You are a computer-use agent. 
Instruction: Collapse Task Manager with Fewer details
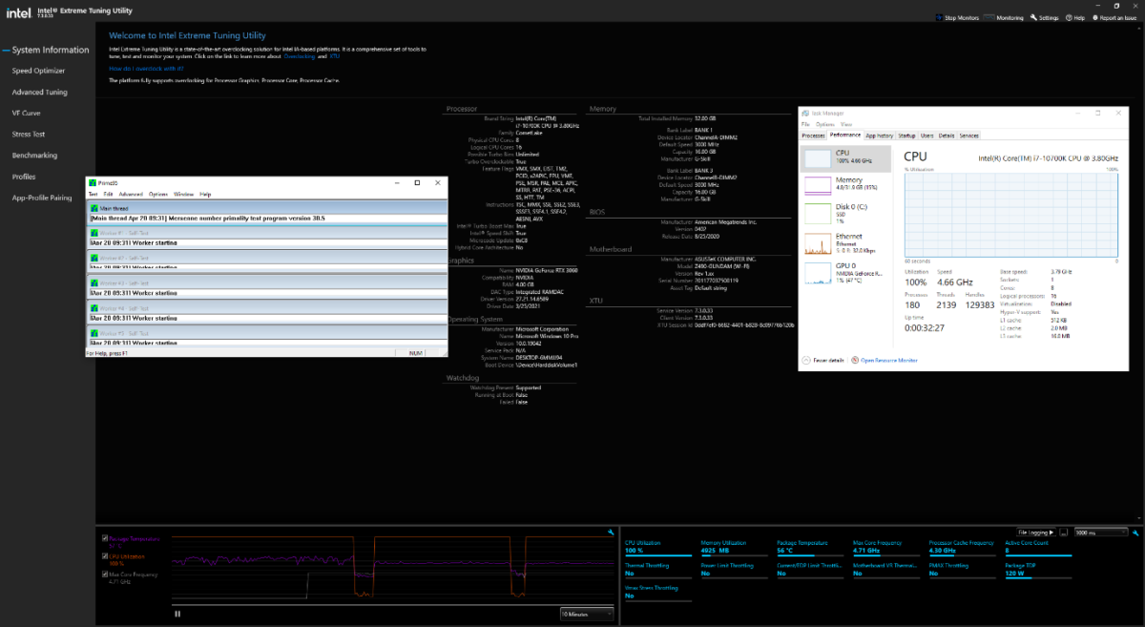click(x=825, y=360)
